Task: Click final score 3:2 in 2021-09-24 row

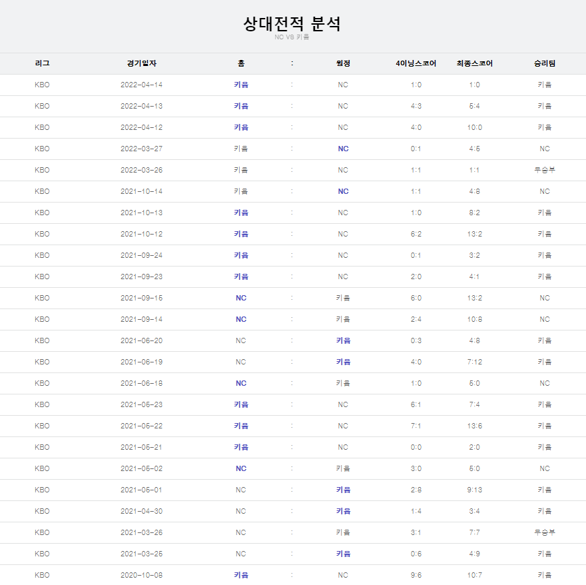Action: coord(475,255)
